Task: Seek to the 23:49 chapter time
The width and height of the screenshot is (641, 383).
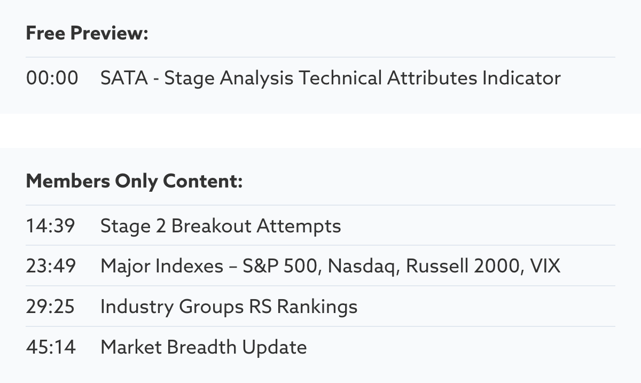Action: point(51,266)
